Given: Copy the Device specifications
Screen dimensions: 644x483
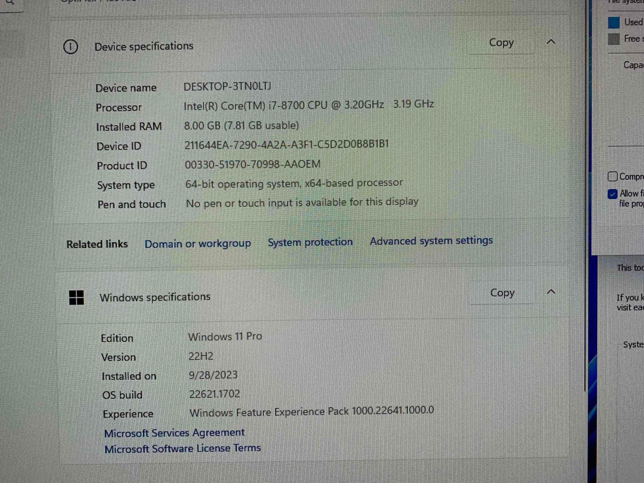Looking at the screenshot, I should pos(501,43).
